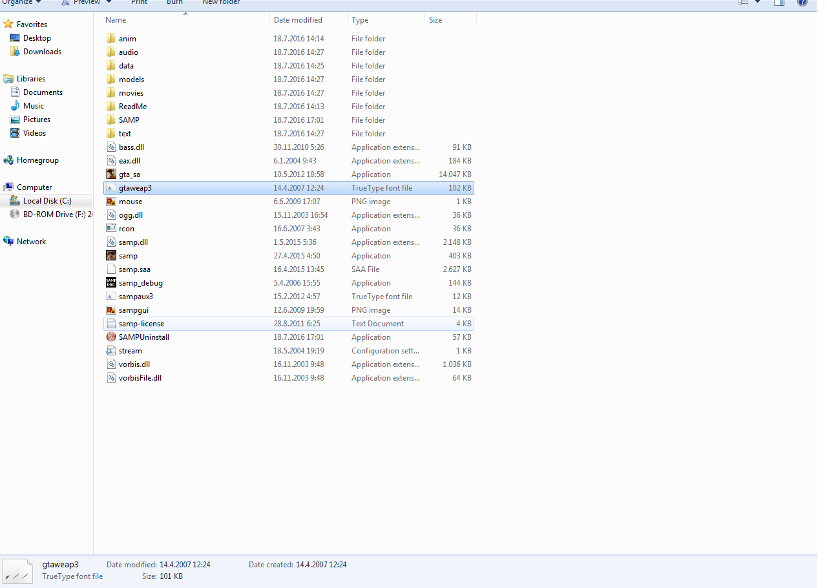Select the SAMPUninstall application icon

[110, 337]
